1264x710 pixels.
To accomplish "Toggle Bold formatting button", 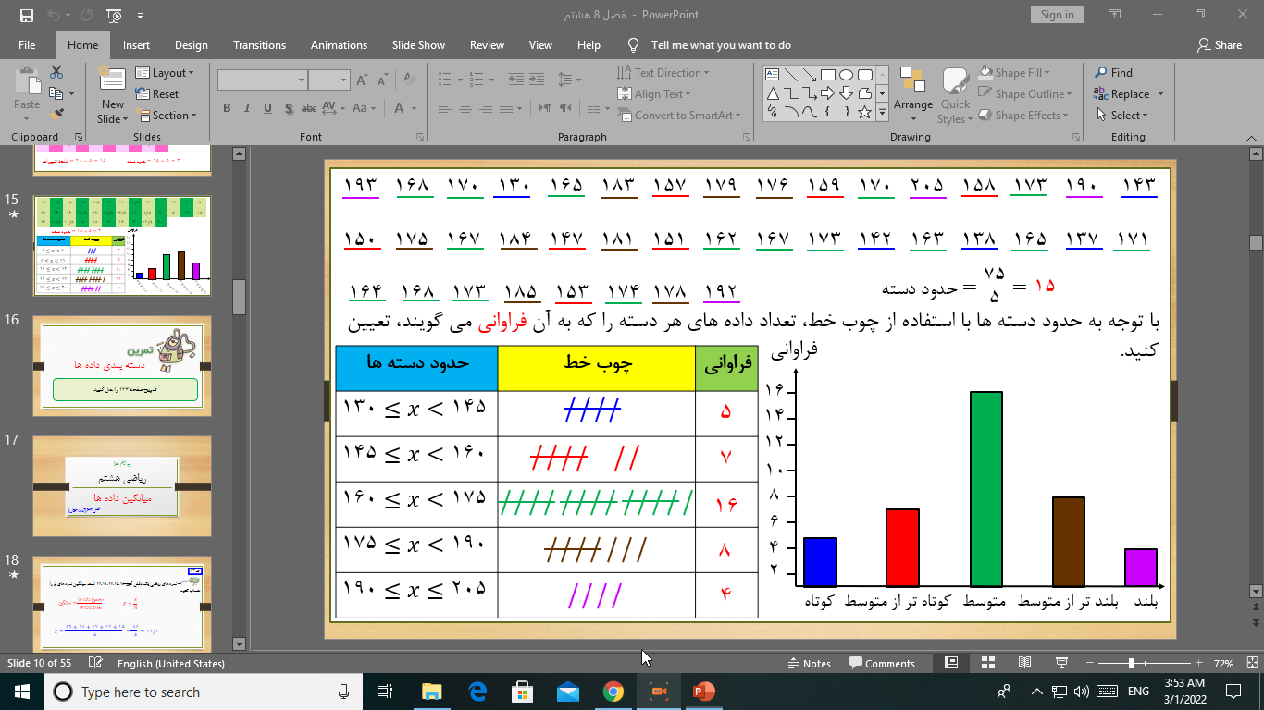I will 227,108.
